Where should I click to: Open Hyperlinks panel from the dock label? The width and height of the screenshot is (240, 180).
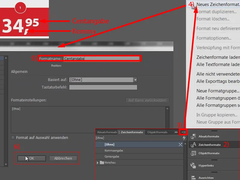point(206,166)
